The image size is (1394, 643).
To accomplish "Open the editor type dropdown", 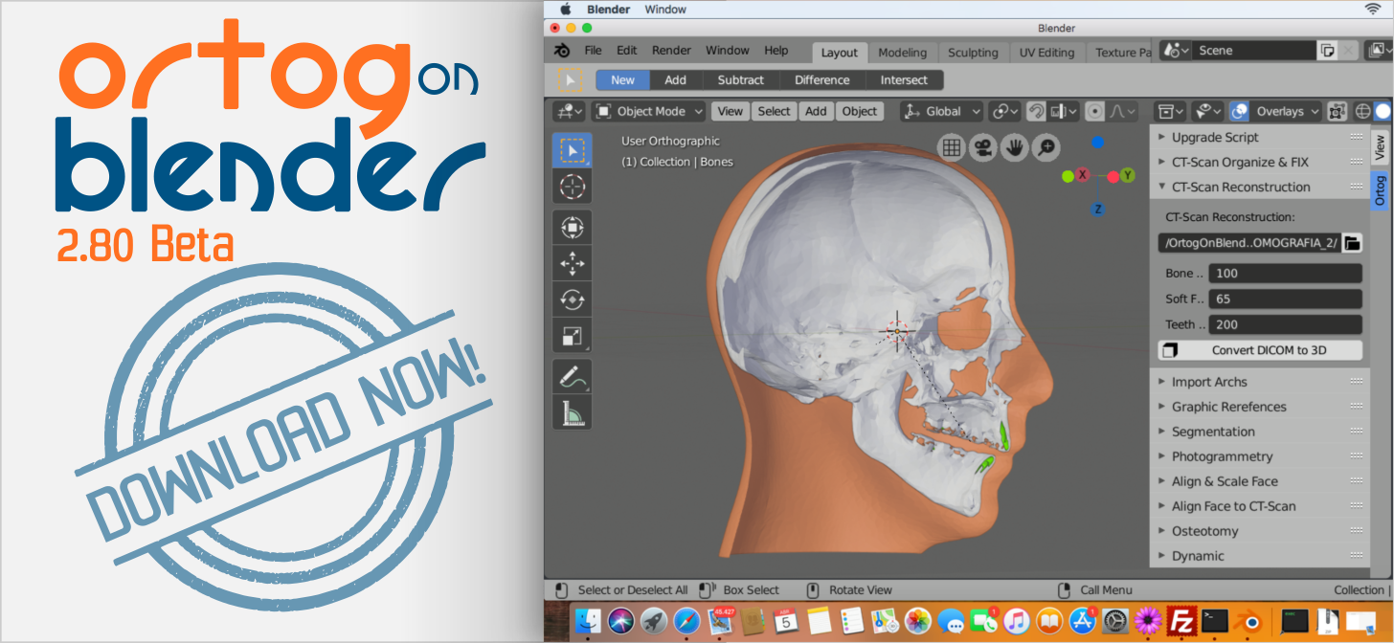I will pyautogui.click(x=570, y=111).
